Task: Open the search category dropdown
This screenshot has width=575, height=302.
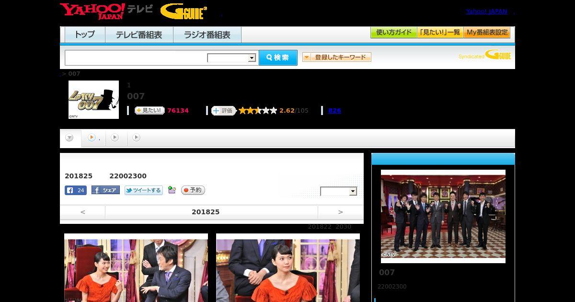Action: tap(231, 58)
